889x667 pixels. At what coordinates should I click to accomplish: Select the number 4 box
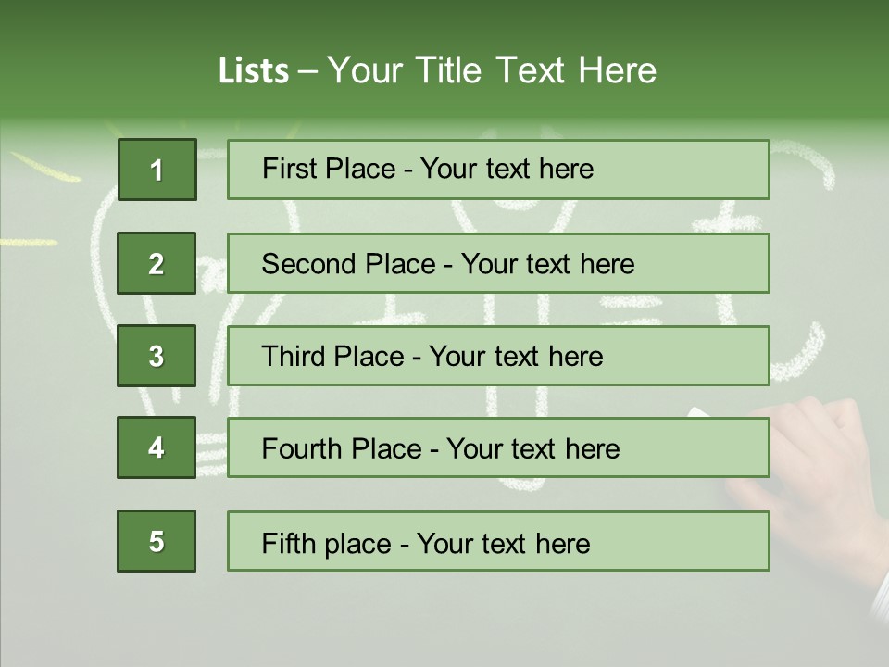tap(157, 447)
